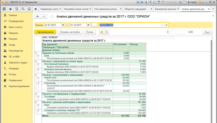Click the Показать настройки button
The height and width of the screenshot is (123, 217).
click(x=70, y=32)
